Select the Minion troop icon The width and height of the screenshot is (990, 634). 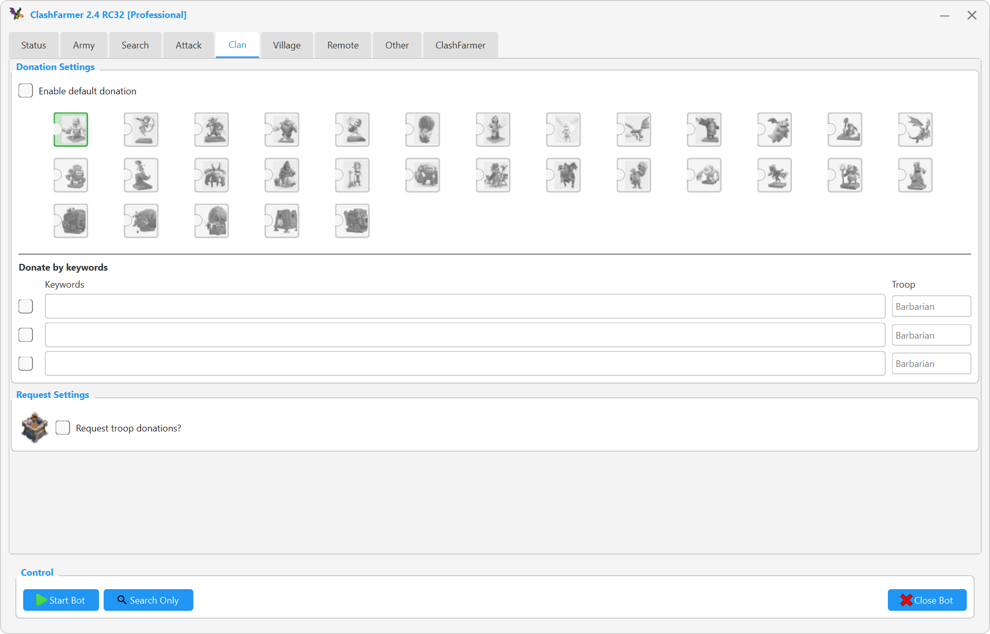pyautogui.click(x=211, y=175)
